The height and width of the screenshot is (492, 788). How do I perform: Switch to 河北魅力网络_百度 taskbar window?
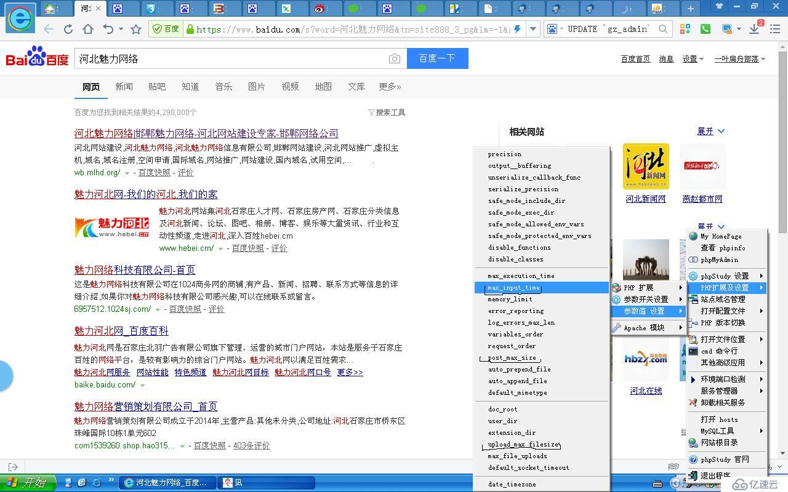point(169,483)
